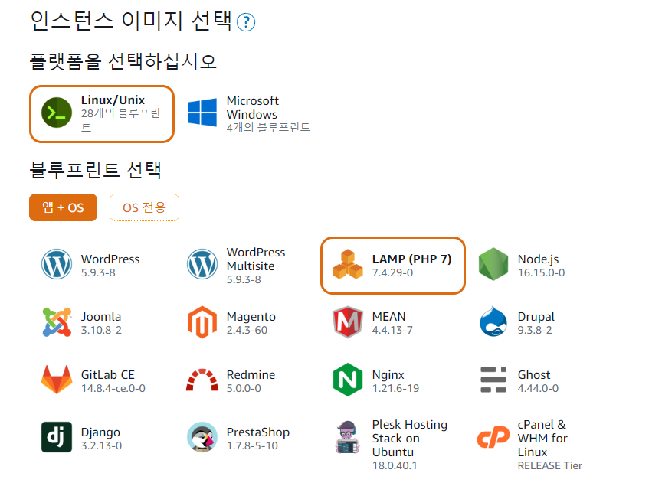The height and width of the screenshot is (496, 662).
Task: Switch to the 앱 + OS tab
Action: [63, 207]
